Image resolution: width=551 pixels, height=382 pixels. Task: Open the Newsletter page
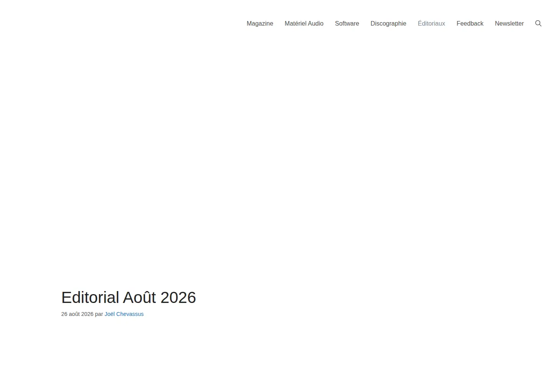pyautogui.click(x=509, y=23)
